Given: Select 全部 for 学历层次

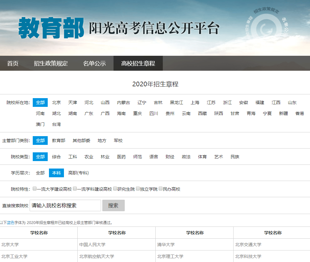Looking at the screenshot, I should tap(40, 173).
